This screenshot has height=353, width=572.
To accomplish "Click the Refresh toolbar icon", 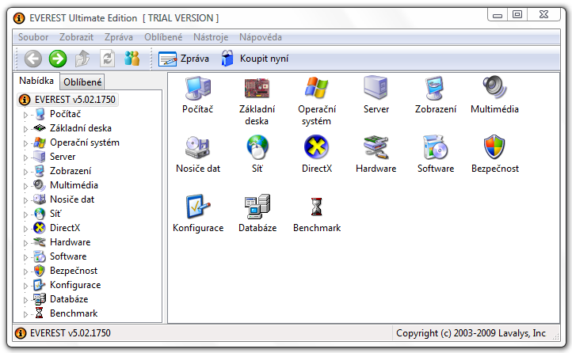I will (107, 59).
